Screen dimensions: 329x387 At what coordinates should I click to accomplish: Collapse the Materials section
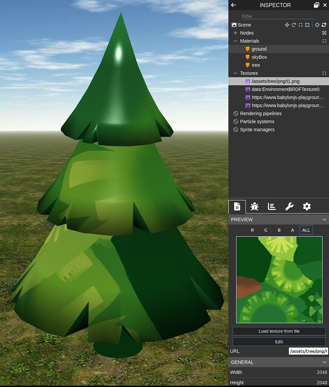(235, 41)
